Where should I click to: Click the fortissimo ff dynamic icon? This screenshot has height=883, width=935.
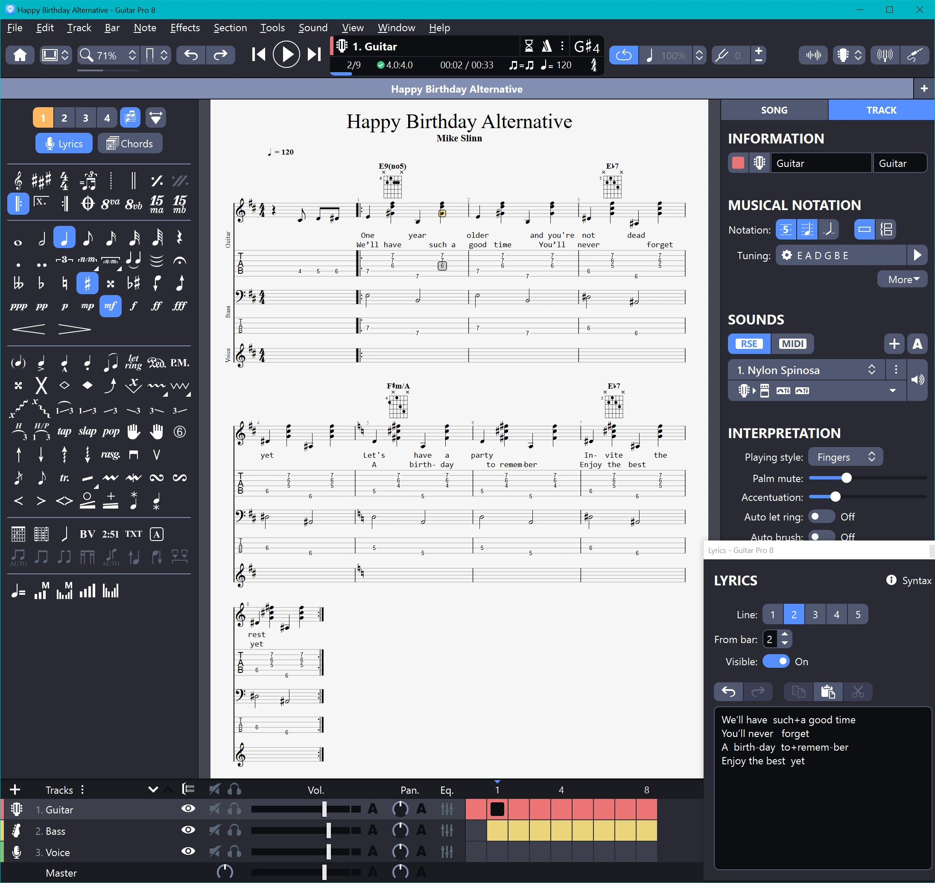pyautogui.click(x=156, y=307)
